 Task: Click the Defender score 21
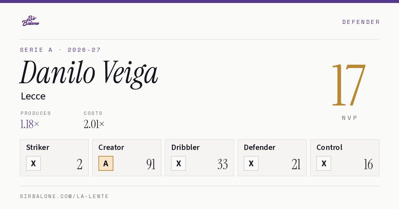click(x=296, y=164)
